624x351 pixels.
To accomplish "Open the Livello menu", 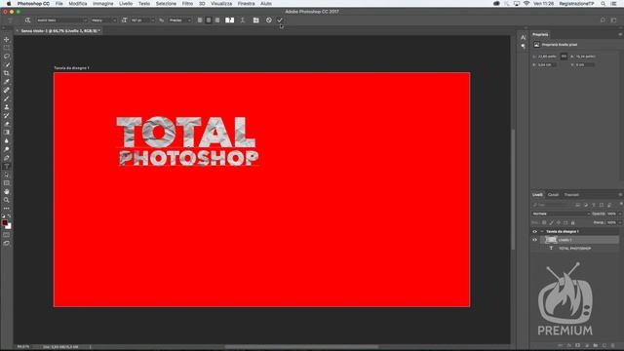I will [126, 3].
